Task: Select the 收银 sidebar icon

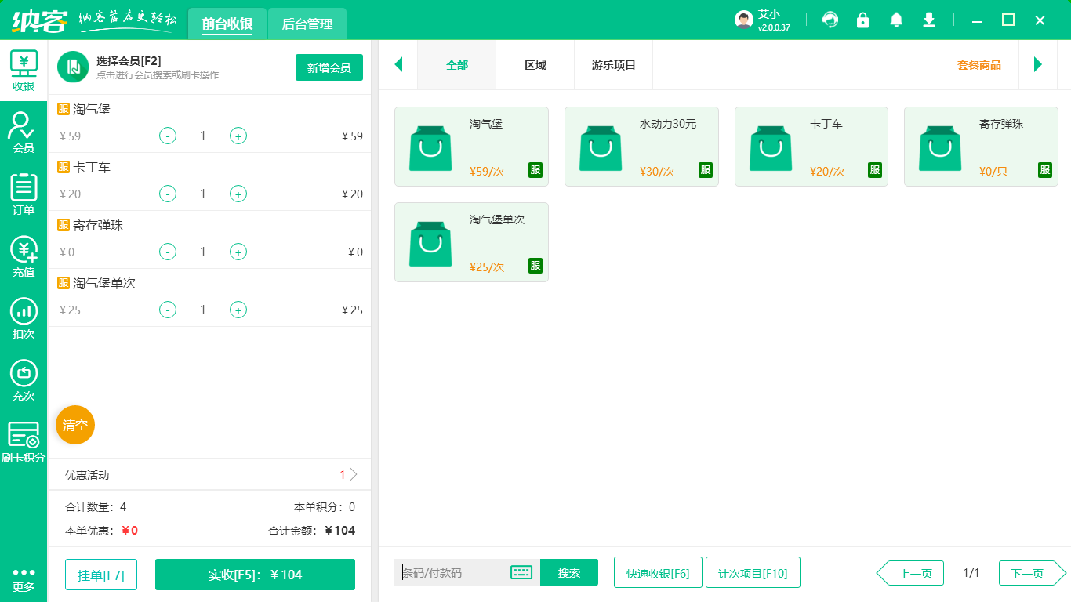Action: pyautogui.click(x=24, y=67)
